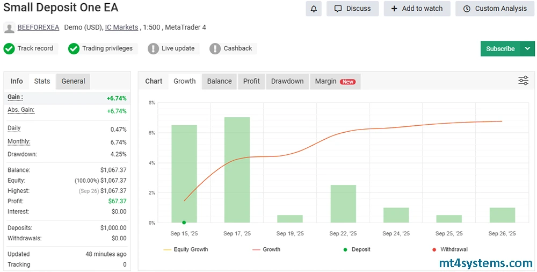Click the notification bell icon

pyautogui.click(x=314, y=9)
